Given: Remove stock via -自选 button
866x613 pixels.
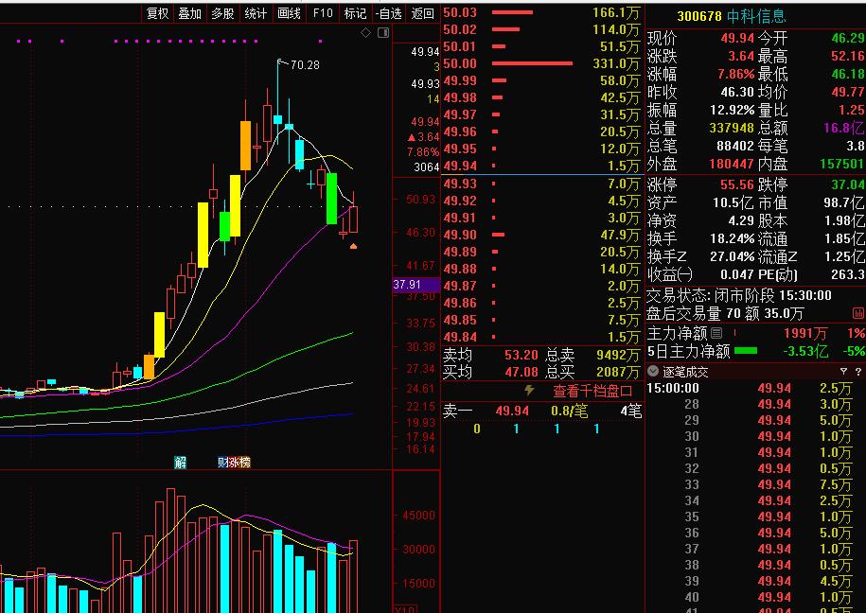Looking at the screenshot, I should [388, 13].
